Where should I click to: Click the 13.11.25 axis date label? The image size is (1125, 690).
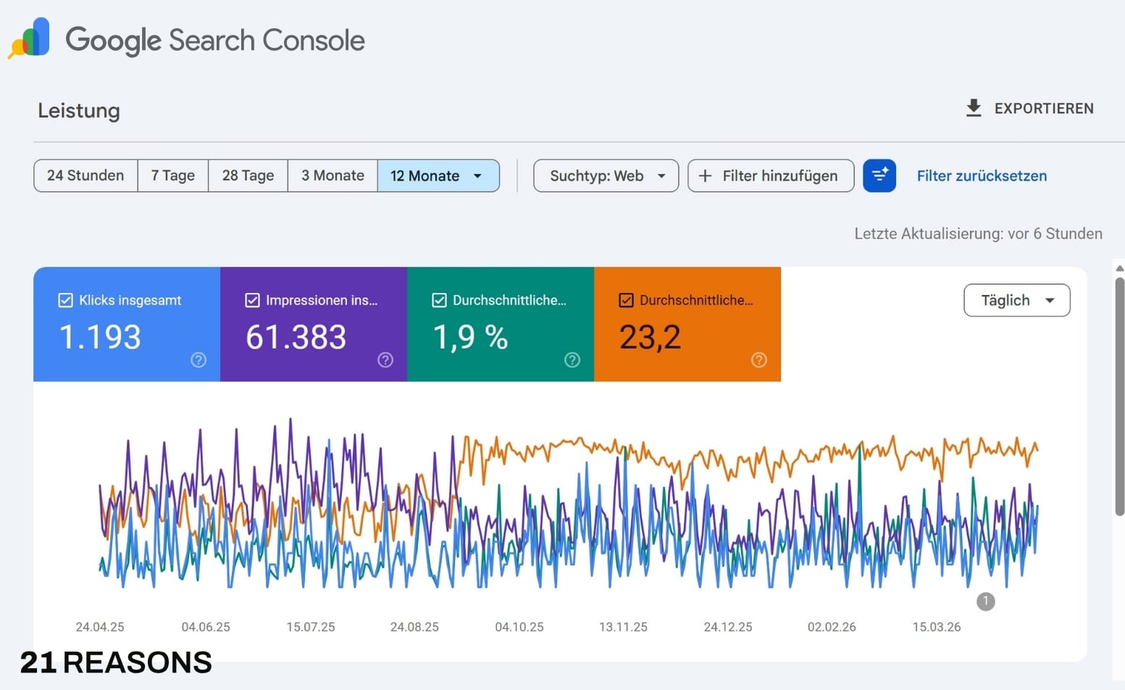(623, 627)
